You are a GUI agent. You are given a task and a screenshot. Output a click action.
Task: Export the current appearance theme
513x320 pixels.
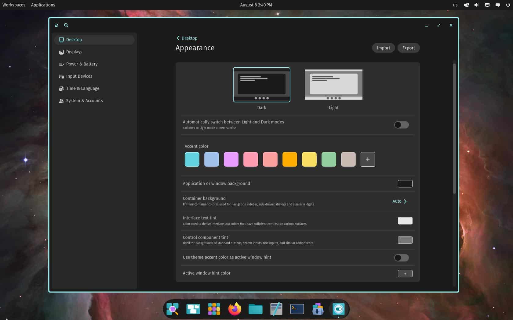[x=408, y=48]
